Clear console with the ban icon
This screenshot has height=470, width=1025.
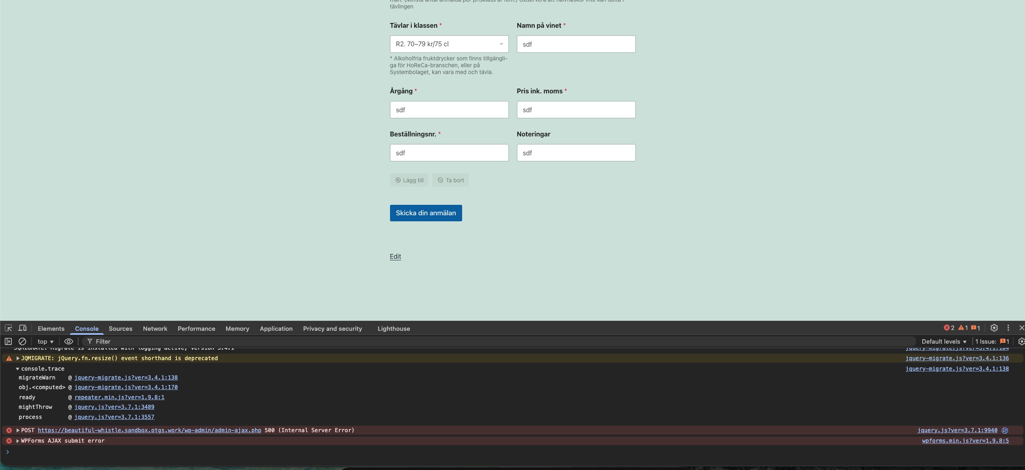(x=23, y=341)
